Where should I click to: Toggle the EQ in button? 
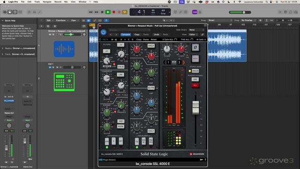[137, 141]
